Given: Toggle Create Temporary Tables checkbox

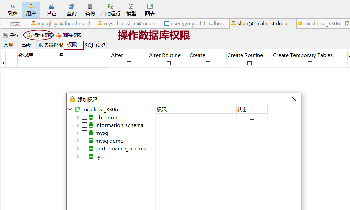Looking at the screenshot, I should click(310, 63).
